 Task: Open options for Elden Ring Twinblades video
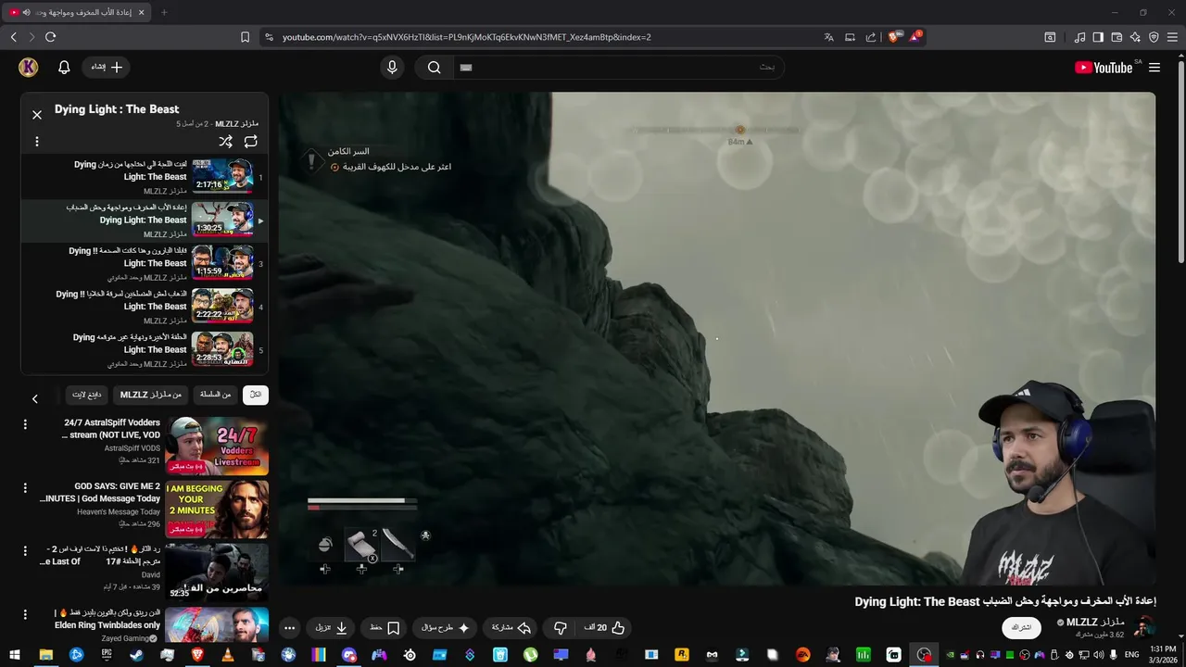click(x=25, y=615)
